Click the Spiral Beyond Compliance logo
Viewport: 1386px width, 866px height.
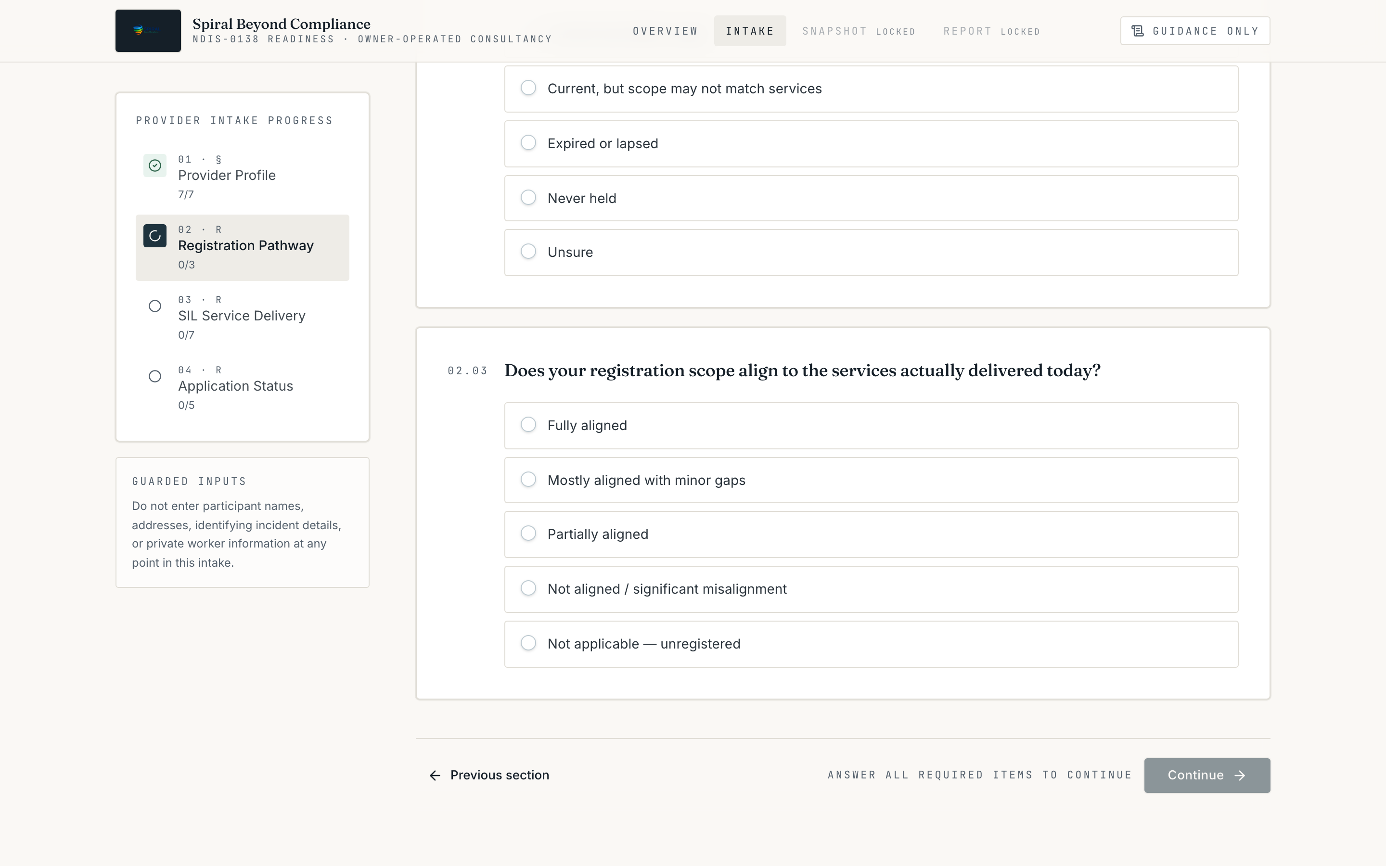(x=148, y=31)
